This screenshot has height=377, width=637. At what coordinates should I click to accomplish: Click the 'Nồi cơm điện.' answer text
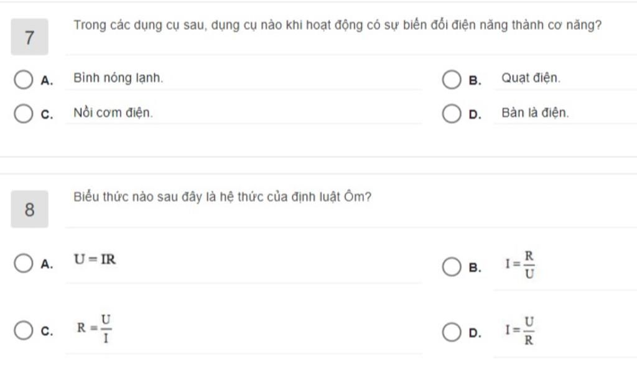113,113
